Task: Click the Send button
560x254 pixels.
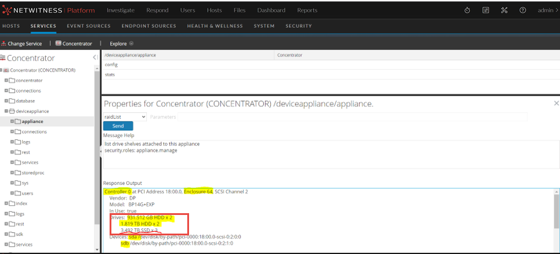Action: (118, 126)
